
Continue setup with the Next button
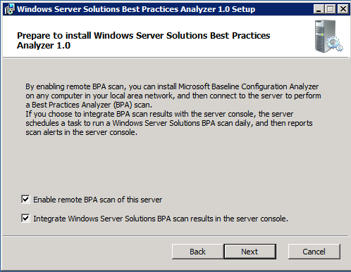point(250,252)
